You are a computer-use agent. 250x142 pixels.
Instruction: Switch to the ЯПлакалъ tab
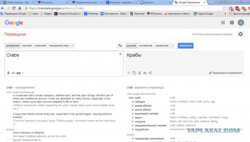pos(53,2)
